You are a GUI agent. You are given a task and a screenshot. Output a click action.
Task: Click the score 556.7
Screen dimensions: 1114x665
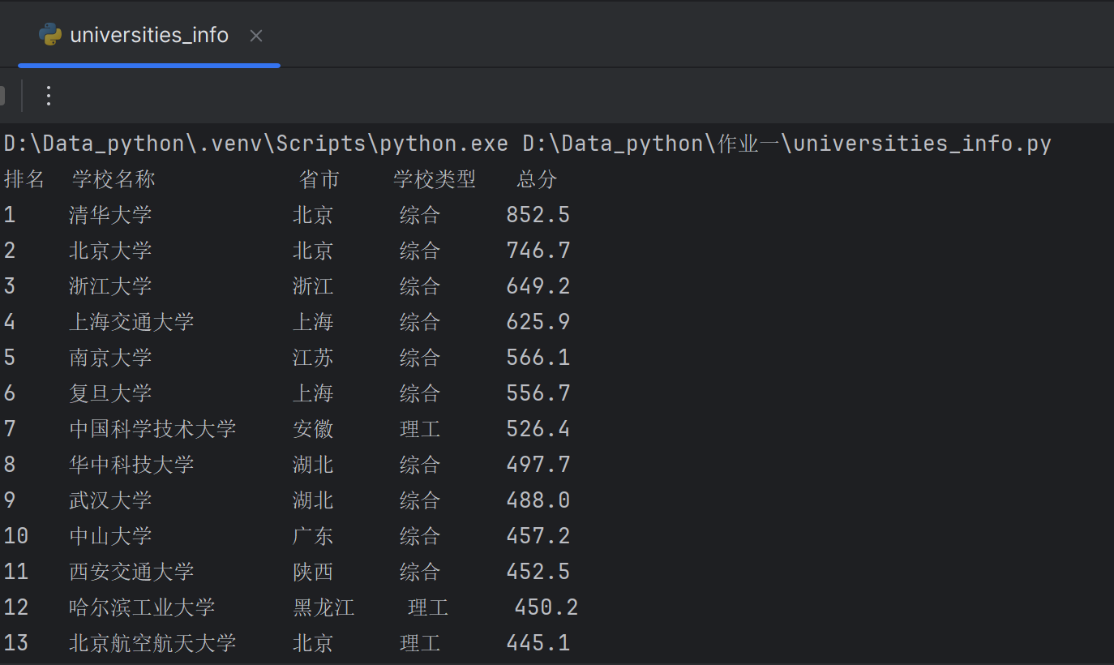click(538, 393)
